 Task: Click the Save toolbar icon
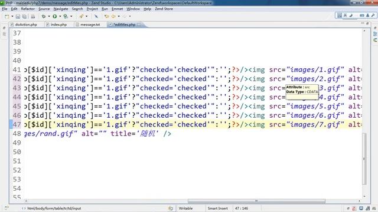(x=18, y=16)
